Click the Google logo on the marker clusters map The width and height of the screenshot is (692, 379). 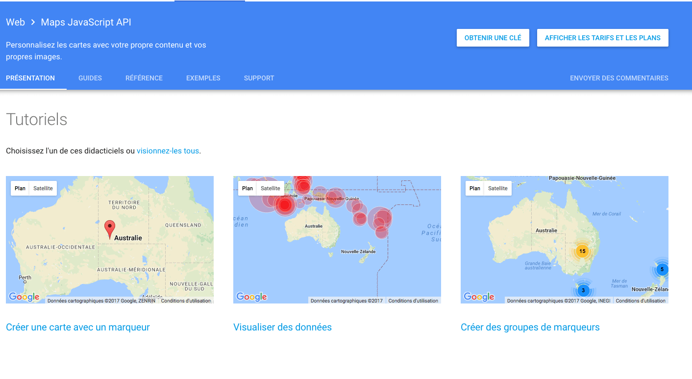(x=479, y=297)
